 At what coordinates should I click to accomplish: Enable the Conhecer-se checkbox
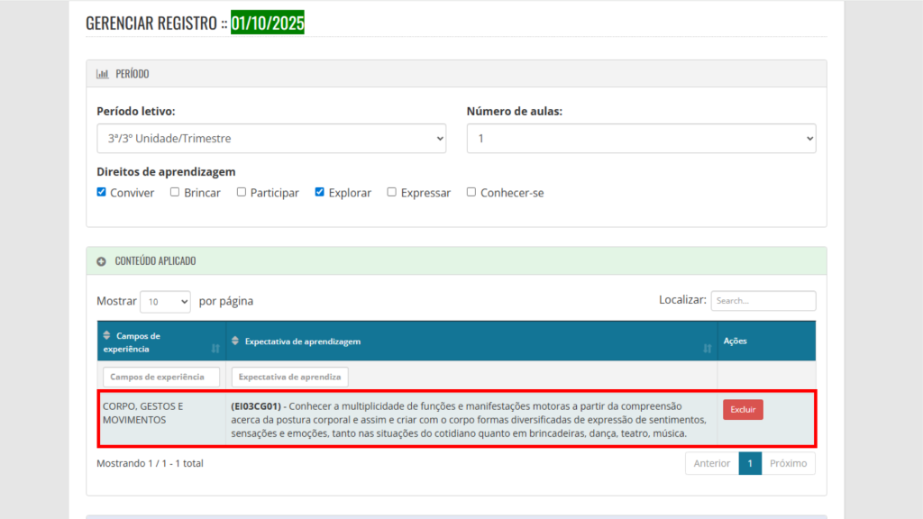(x=471, y=192)
